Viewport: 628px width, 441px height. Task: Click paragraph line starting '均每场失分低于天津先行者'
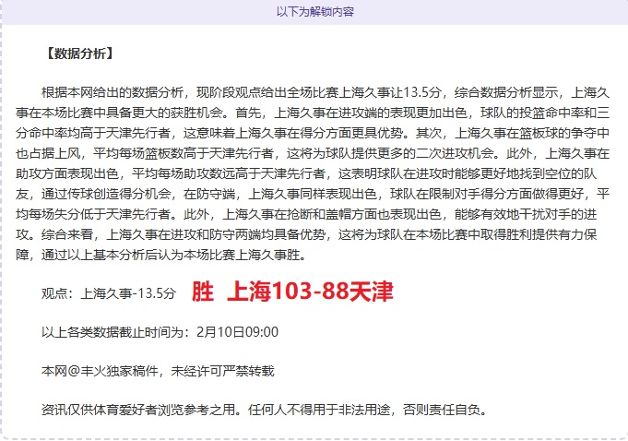306,214
